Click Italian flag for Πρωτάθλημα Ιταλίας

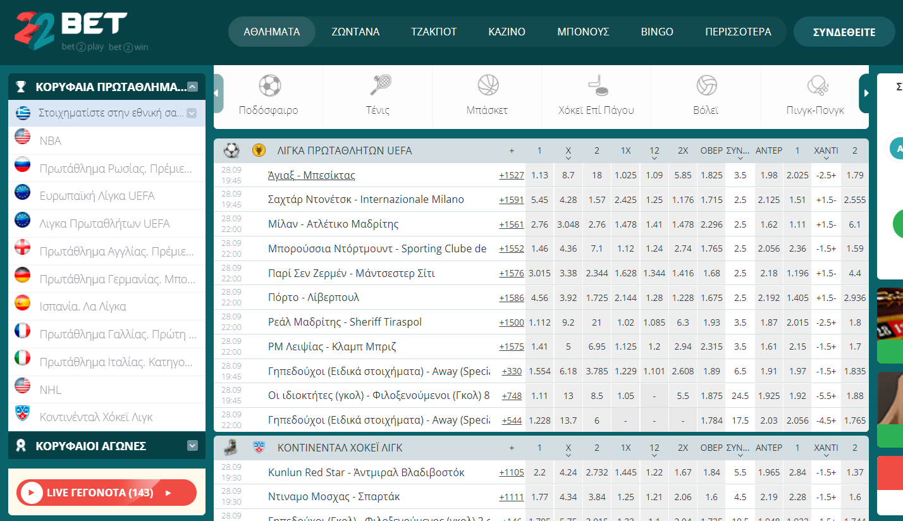[x=23, y=358]
